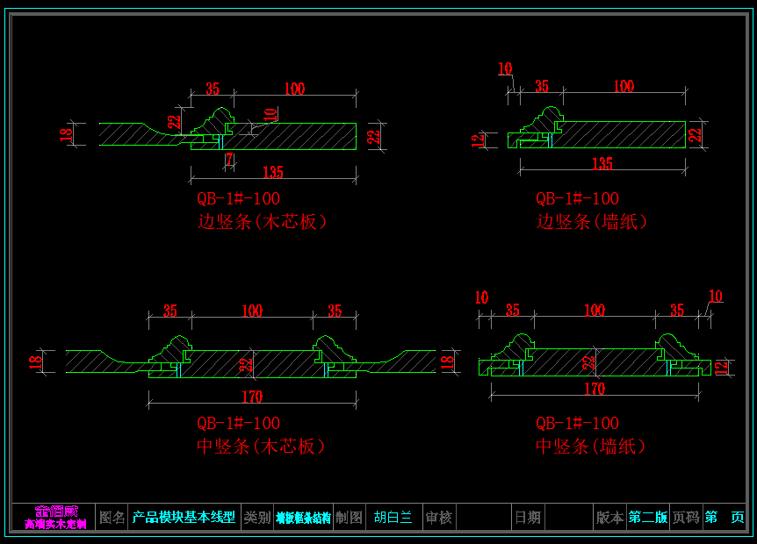Screen dimensions: 757x544
Task: Select the 产品模块基本线型 drawing title text
Action: point(184,518)
